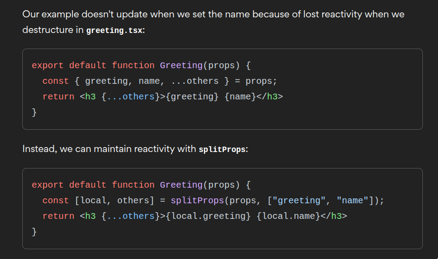The height and width of the screenshot is (259, 438).
Task: Click the sentence 'Instead, we can maintain reactivity'
Action: 135,149
